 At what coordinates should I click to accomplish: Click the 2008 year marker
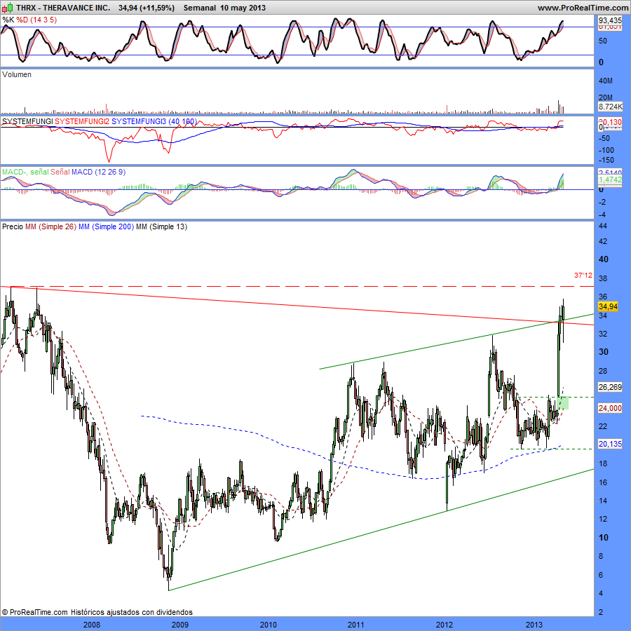[91, 625]
